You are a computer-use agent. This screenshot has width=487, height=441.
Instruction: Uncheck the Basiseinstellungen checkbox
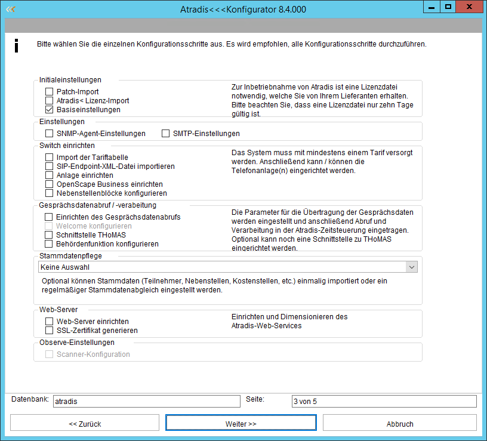[x=49, y=110]
